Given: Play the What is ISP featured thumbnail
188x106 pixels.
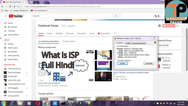Looking at the screenshot, I should point(66,66).
